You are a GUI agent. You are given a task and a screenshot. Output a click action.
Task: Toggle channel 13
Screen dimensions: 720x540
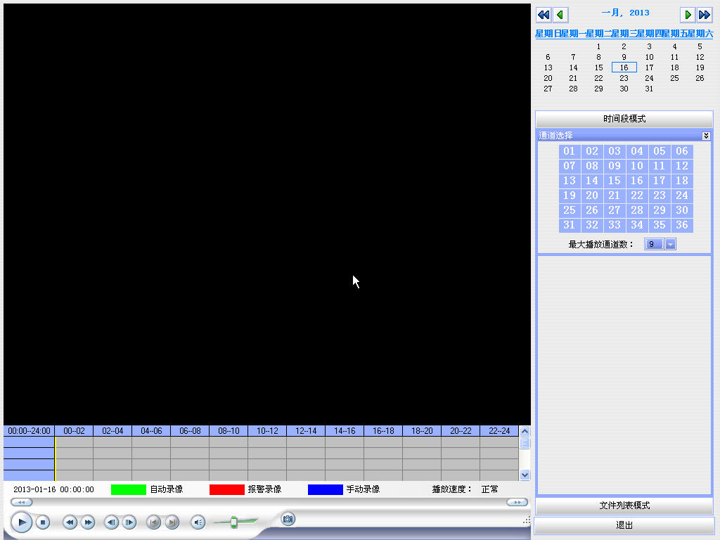click(x=570, y=181)
